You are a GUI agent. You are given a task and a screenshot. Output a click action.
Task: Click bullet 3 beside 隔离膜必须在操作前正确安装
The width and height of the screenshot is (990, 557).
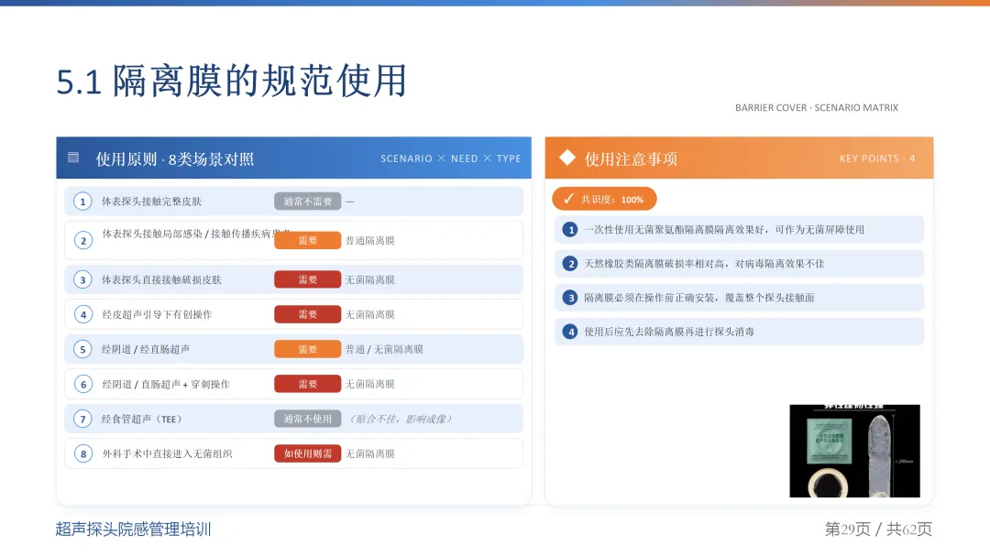click(570, 298)
